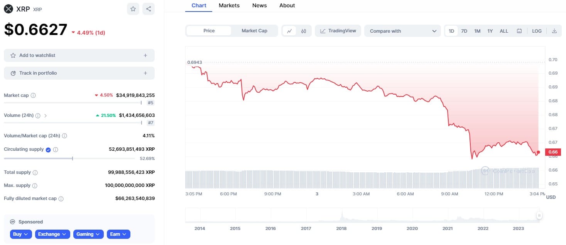
Task: Expand the Exchange dropdown
Action: coord(52,234)
